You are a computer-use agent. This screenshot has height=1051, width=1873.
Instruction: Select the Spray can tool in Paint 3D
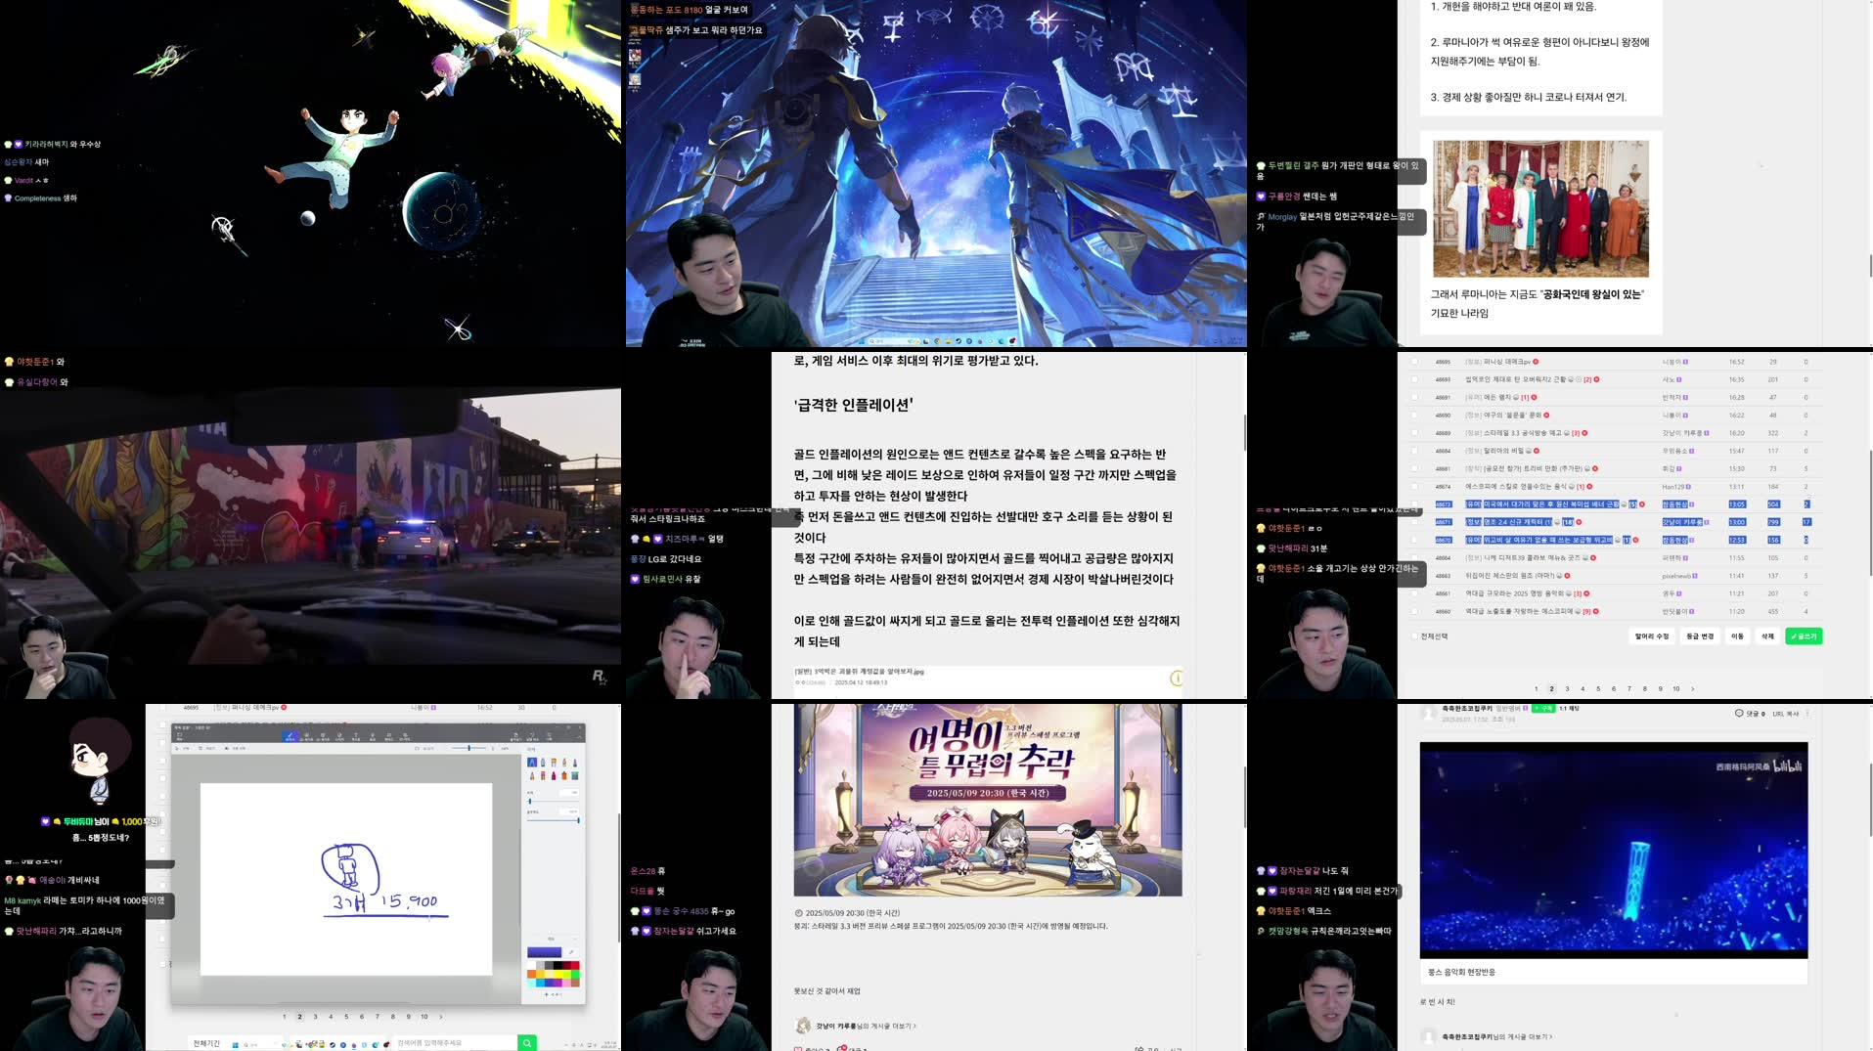click(x=564, y=775)
